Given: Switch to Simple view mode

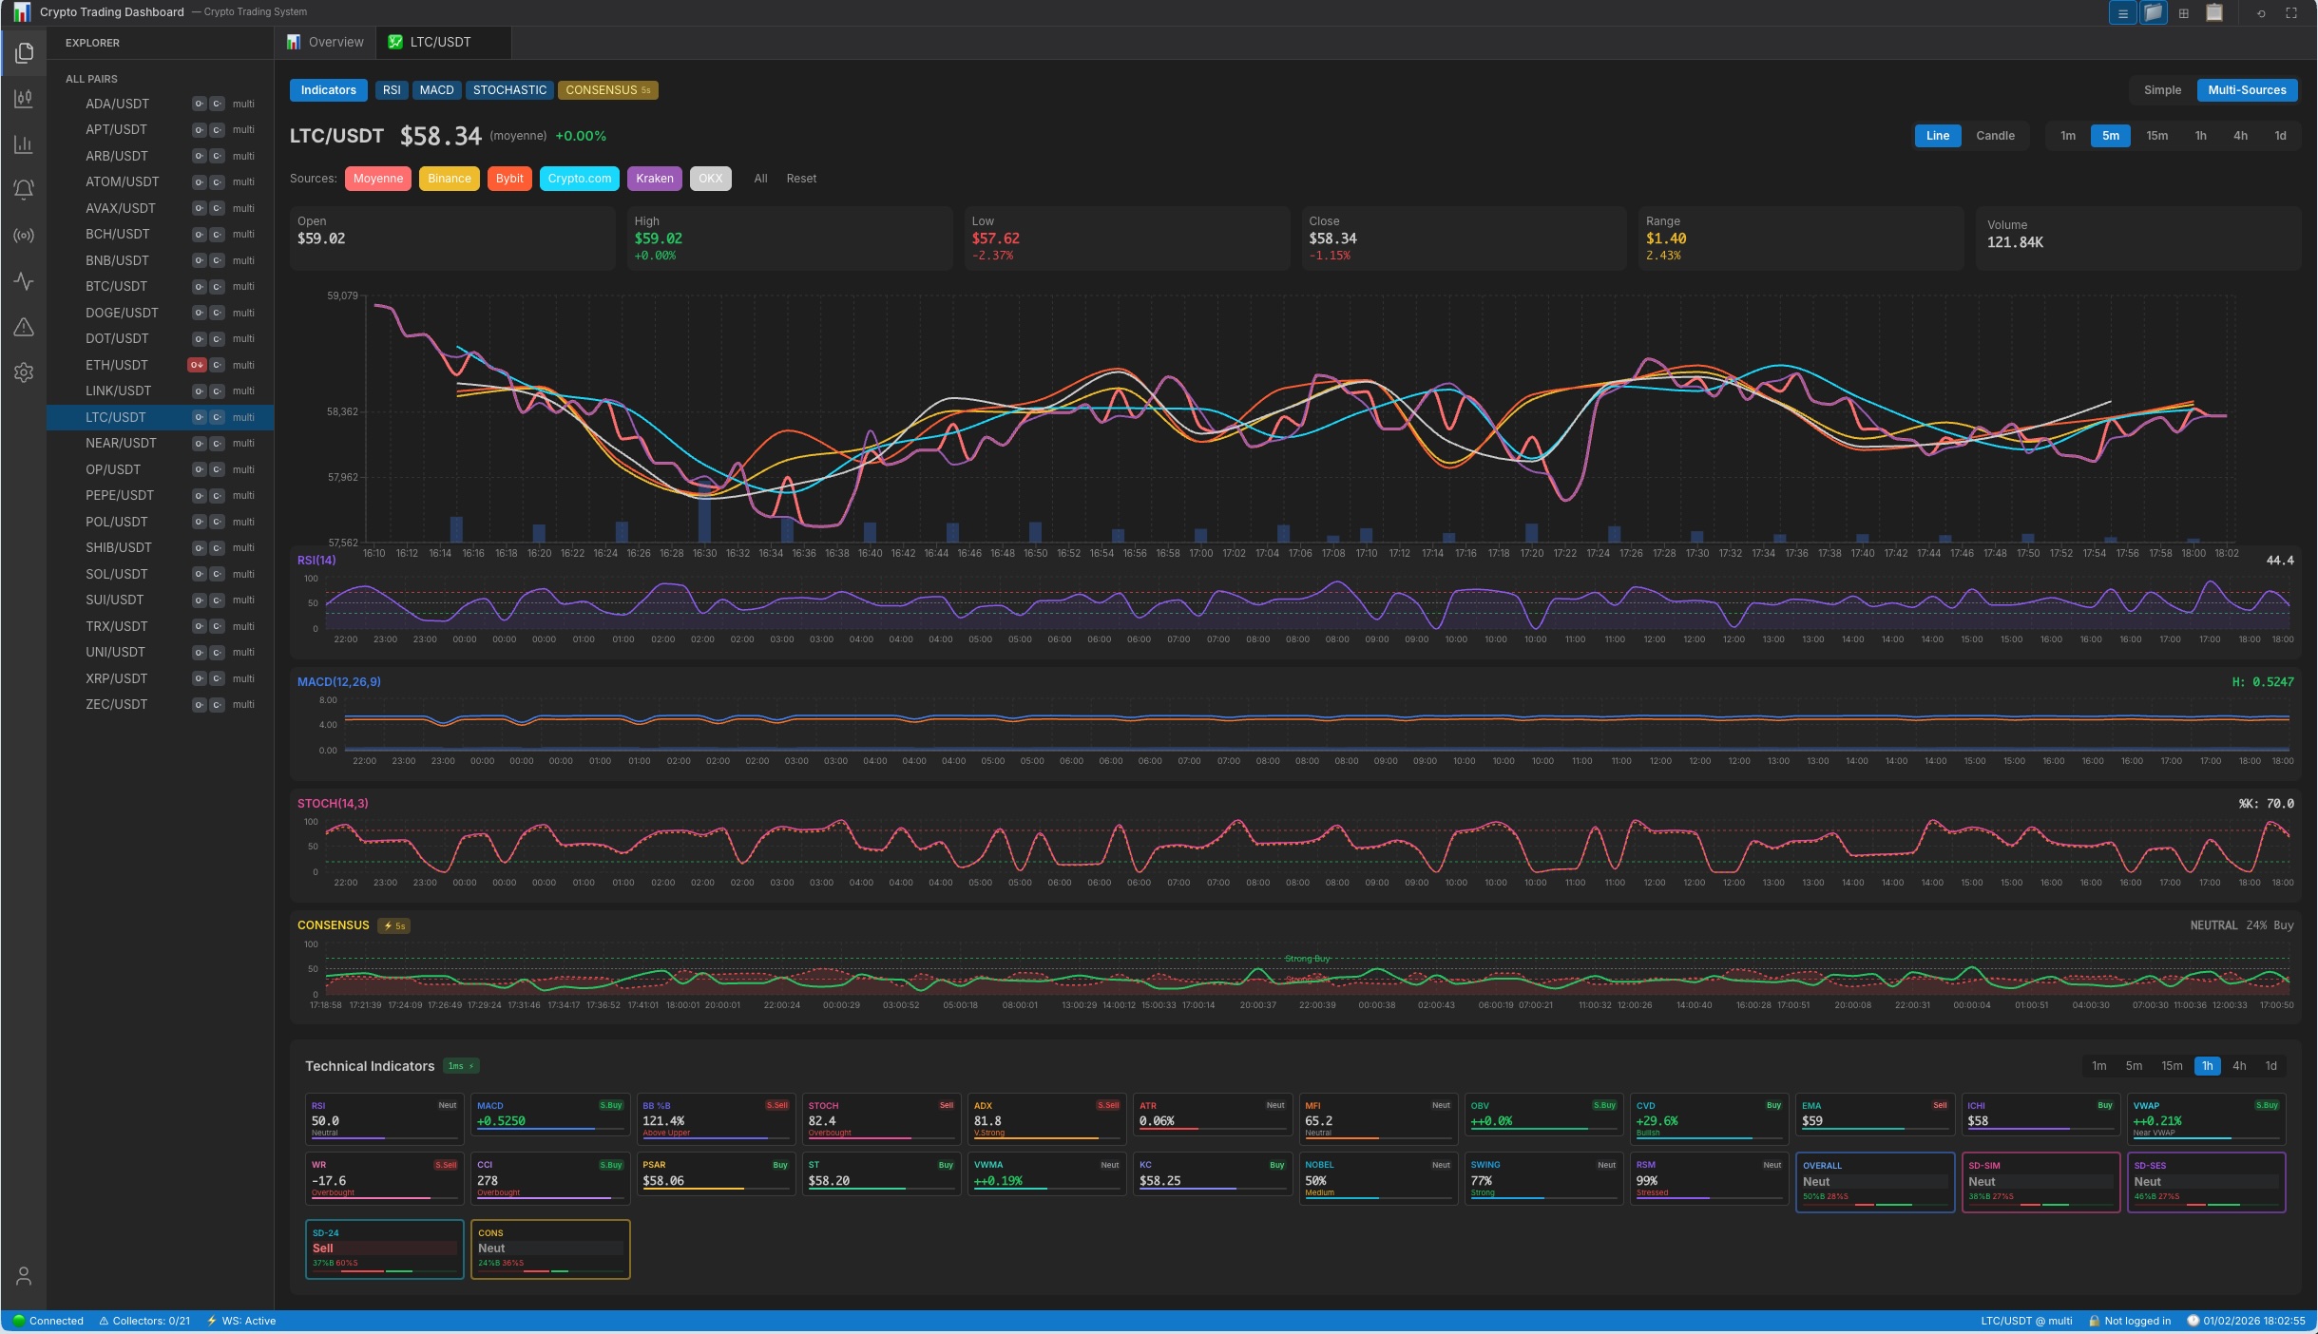Looking at the screenshot, I should (2162, 90).
